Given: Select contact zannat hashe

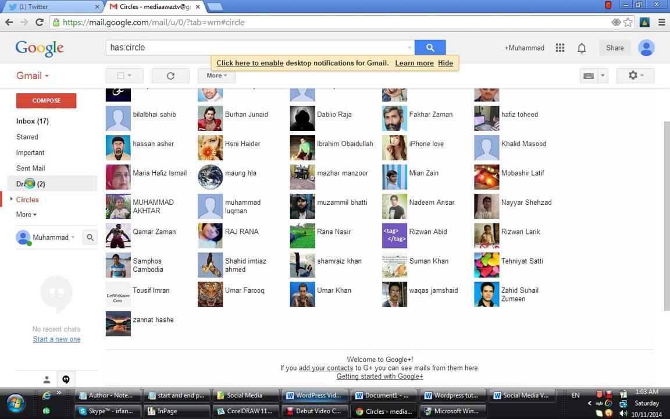Looking at the screenshot, I should tap(153, 320).
